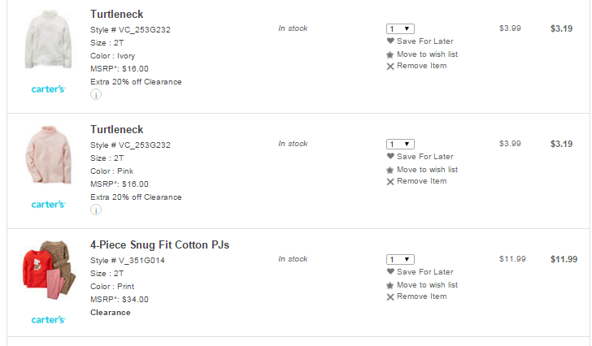Open info icon under Ivory Turtleneck clearance
Viewport: 592px width, 346px height.
pyautogui.click(x=96, y=94)
